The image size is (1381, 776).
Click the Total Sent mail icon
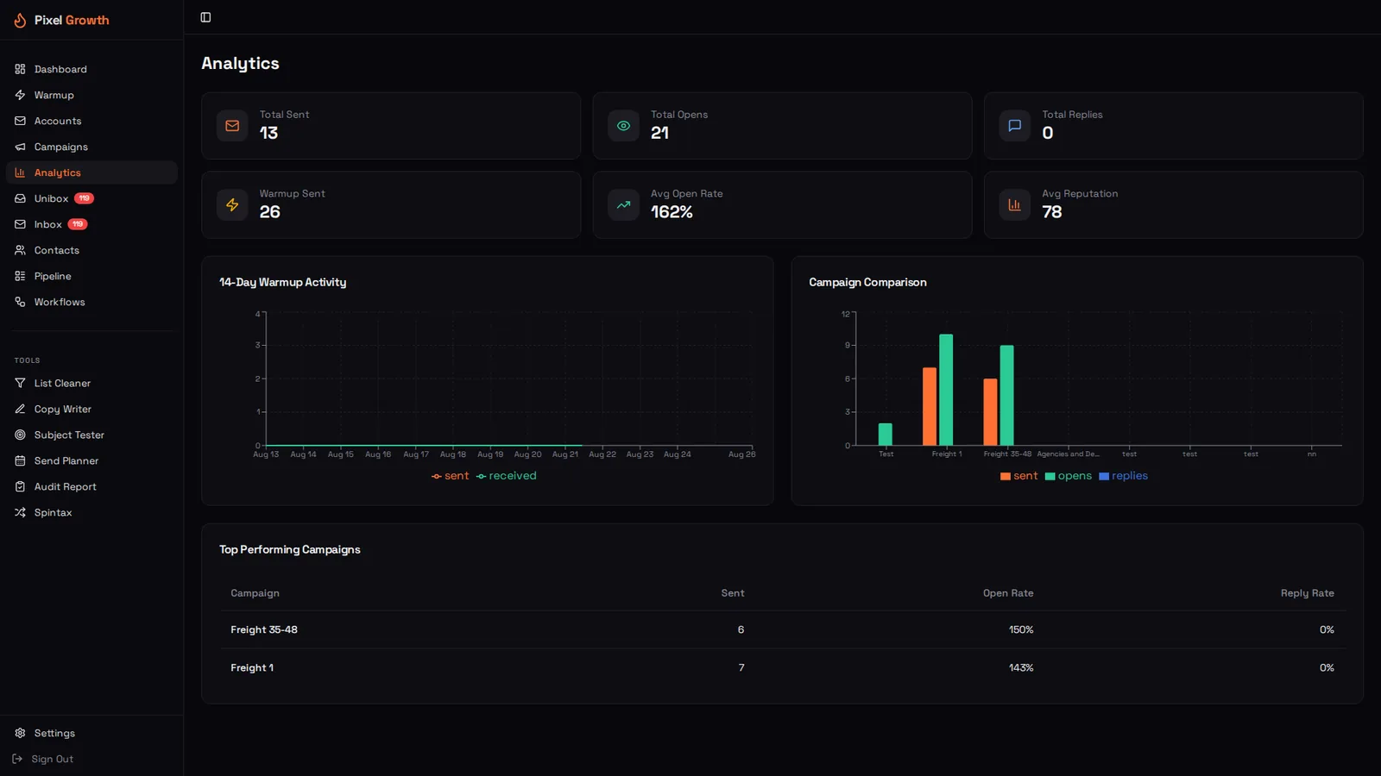coord(232,126)
